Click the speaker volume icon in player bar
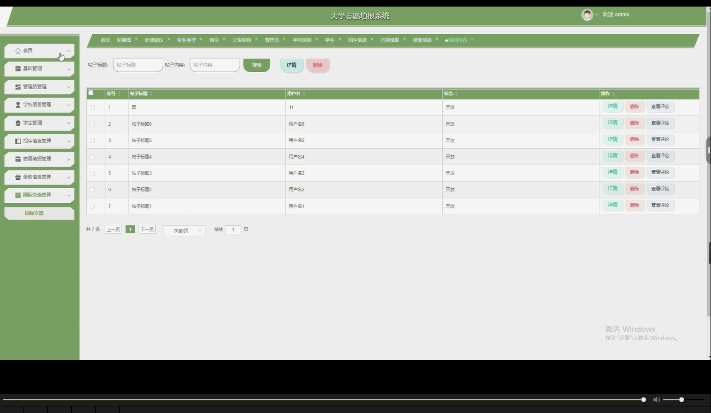The height and width of the screenshot is (413, 711). coord(656,399)
